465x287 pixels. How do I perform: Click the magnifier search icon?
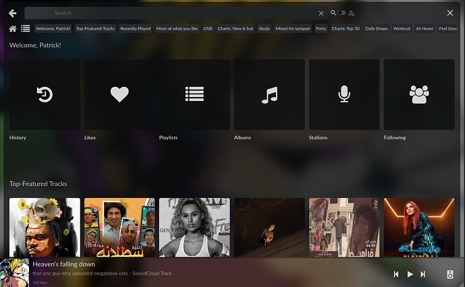point(333,13)
